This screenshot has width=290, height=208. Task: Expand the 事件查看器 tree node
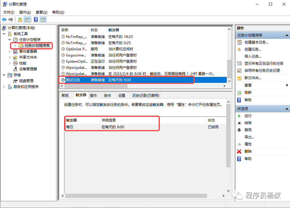click(10, 51)
